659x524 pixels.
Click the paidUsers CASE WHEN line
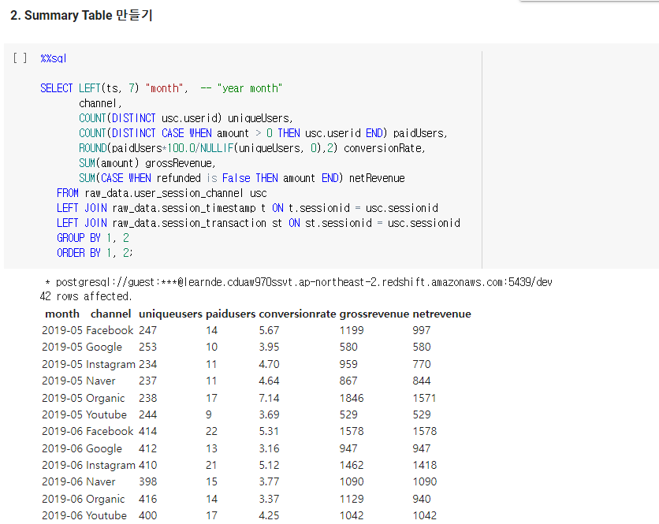tap(263, 133)
